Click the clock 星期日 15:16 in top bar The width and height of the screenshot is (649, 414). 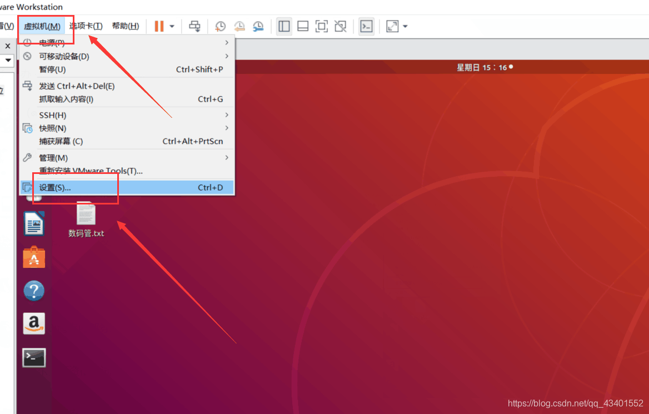pos(485,67)
